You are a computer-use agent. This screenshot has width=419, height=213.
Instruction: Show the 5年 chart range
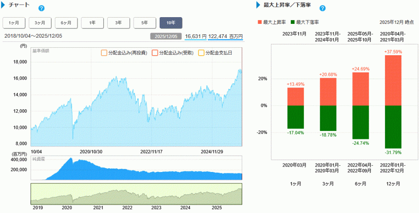coord(145,23)
